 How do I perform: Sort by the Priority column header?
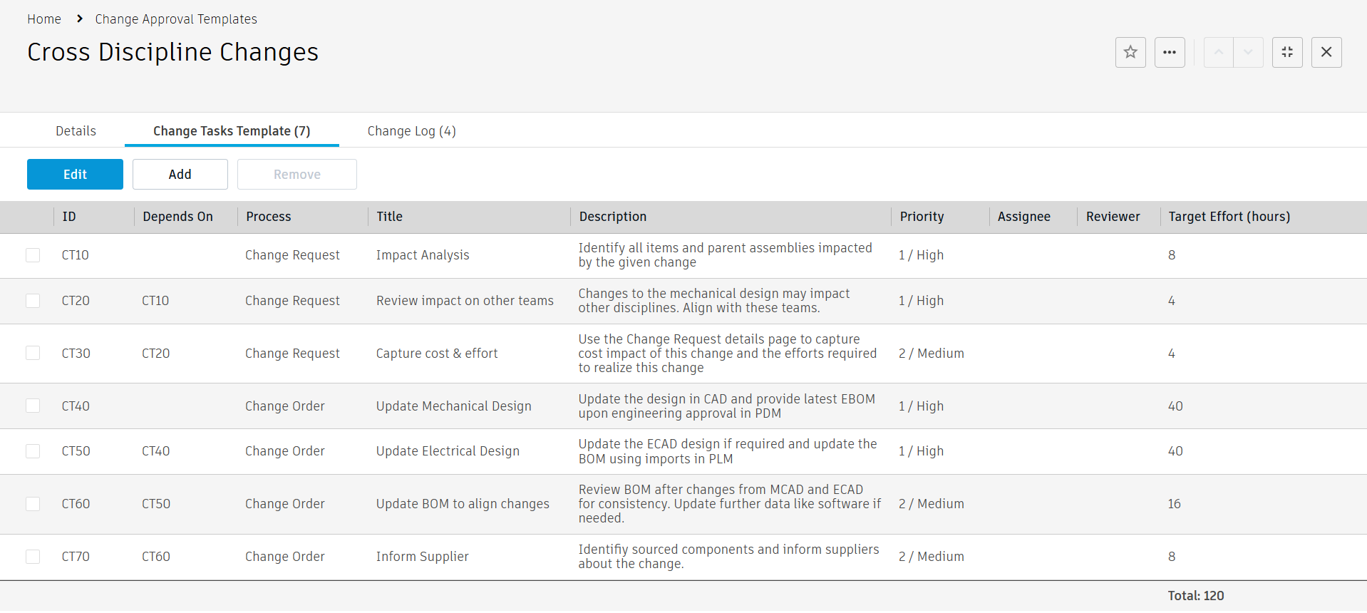tap(922, 217)
